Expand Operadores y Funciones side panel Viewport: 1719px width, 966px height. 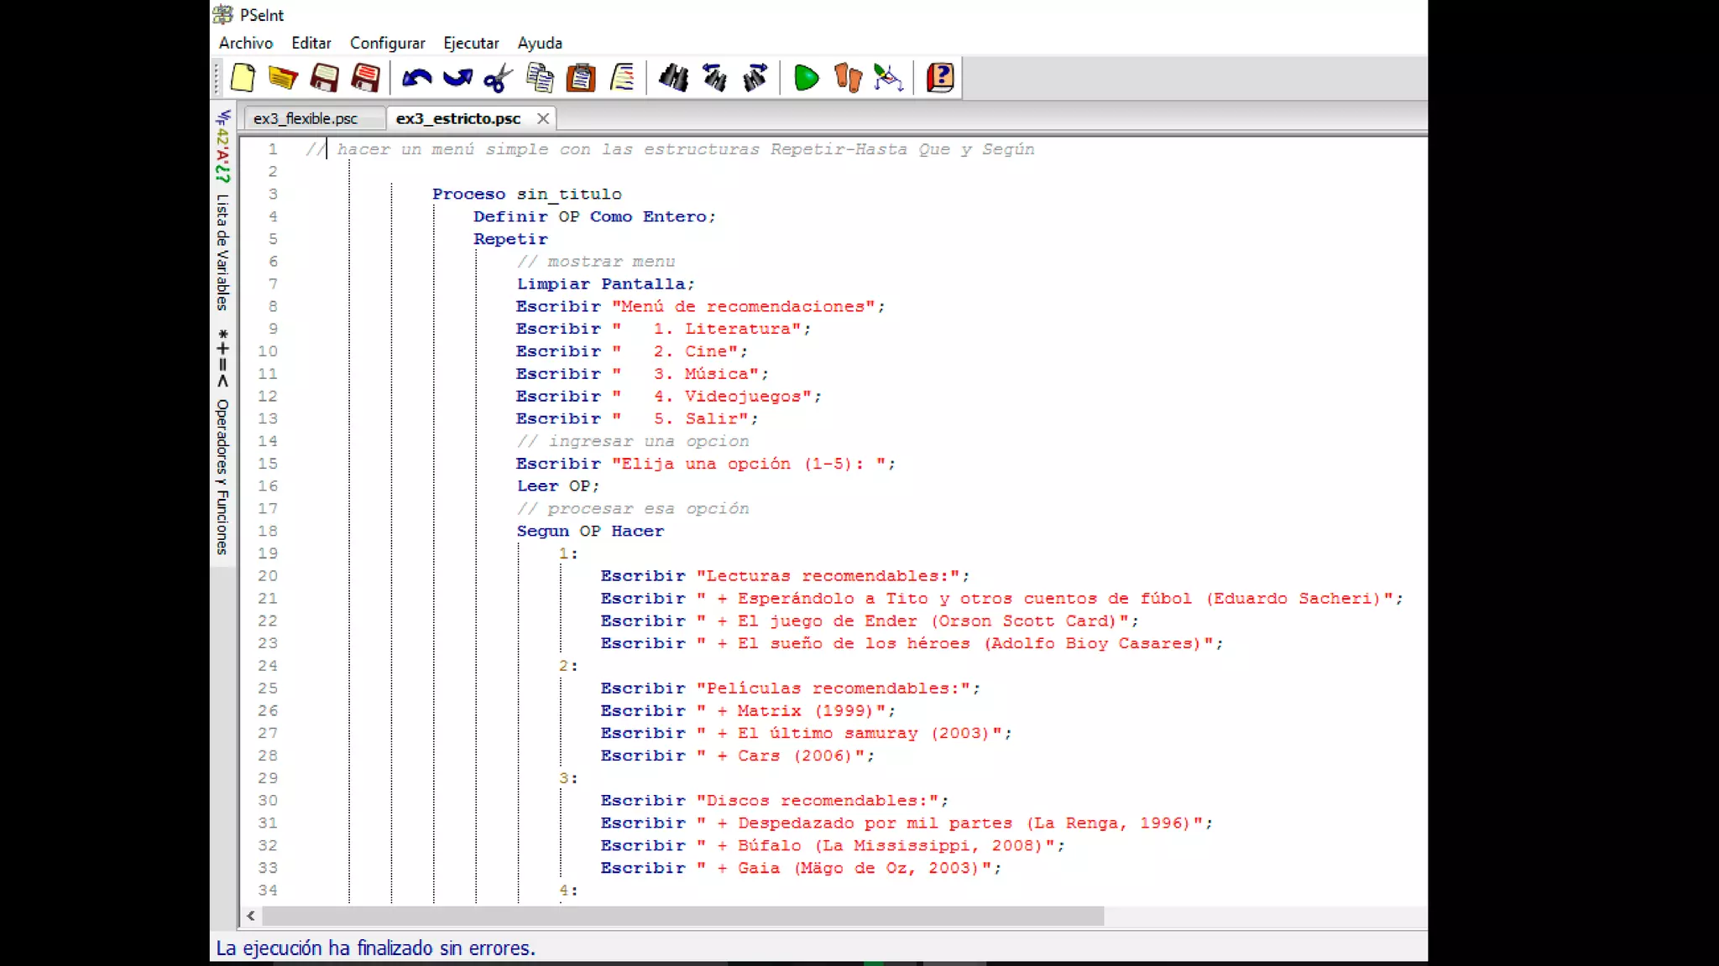pyautogui.click(x=222, y=476)
